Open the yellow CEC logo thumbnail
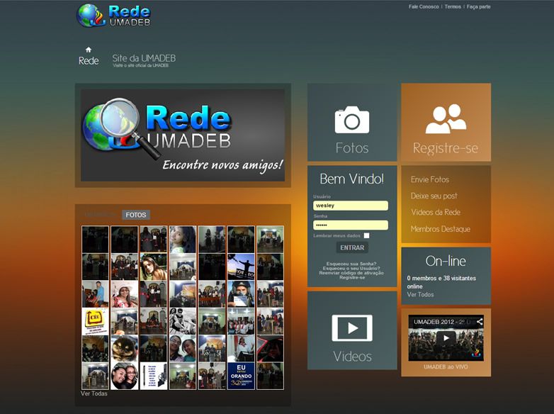 click(95, 321)
